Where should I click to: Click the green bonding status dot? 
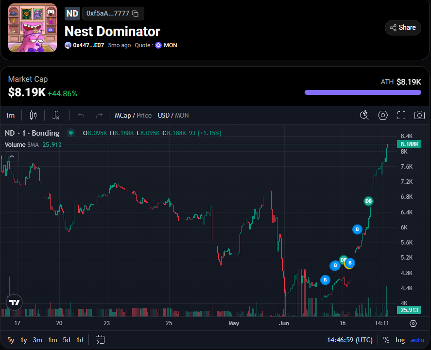[x=71, y=133]
